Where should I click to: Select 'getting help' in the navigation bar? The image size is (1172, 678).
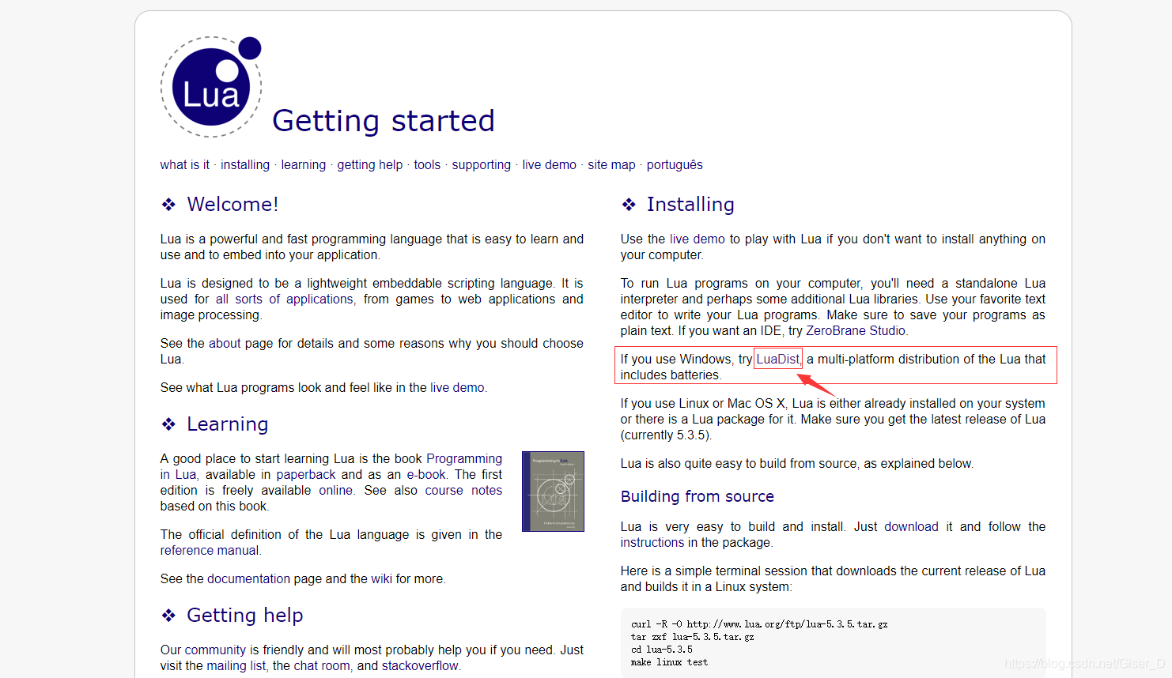pyautogui.click(x=370, y=164)
